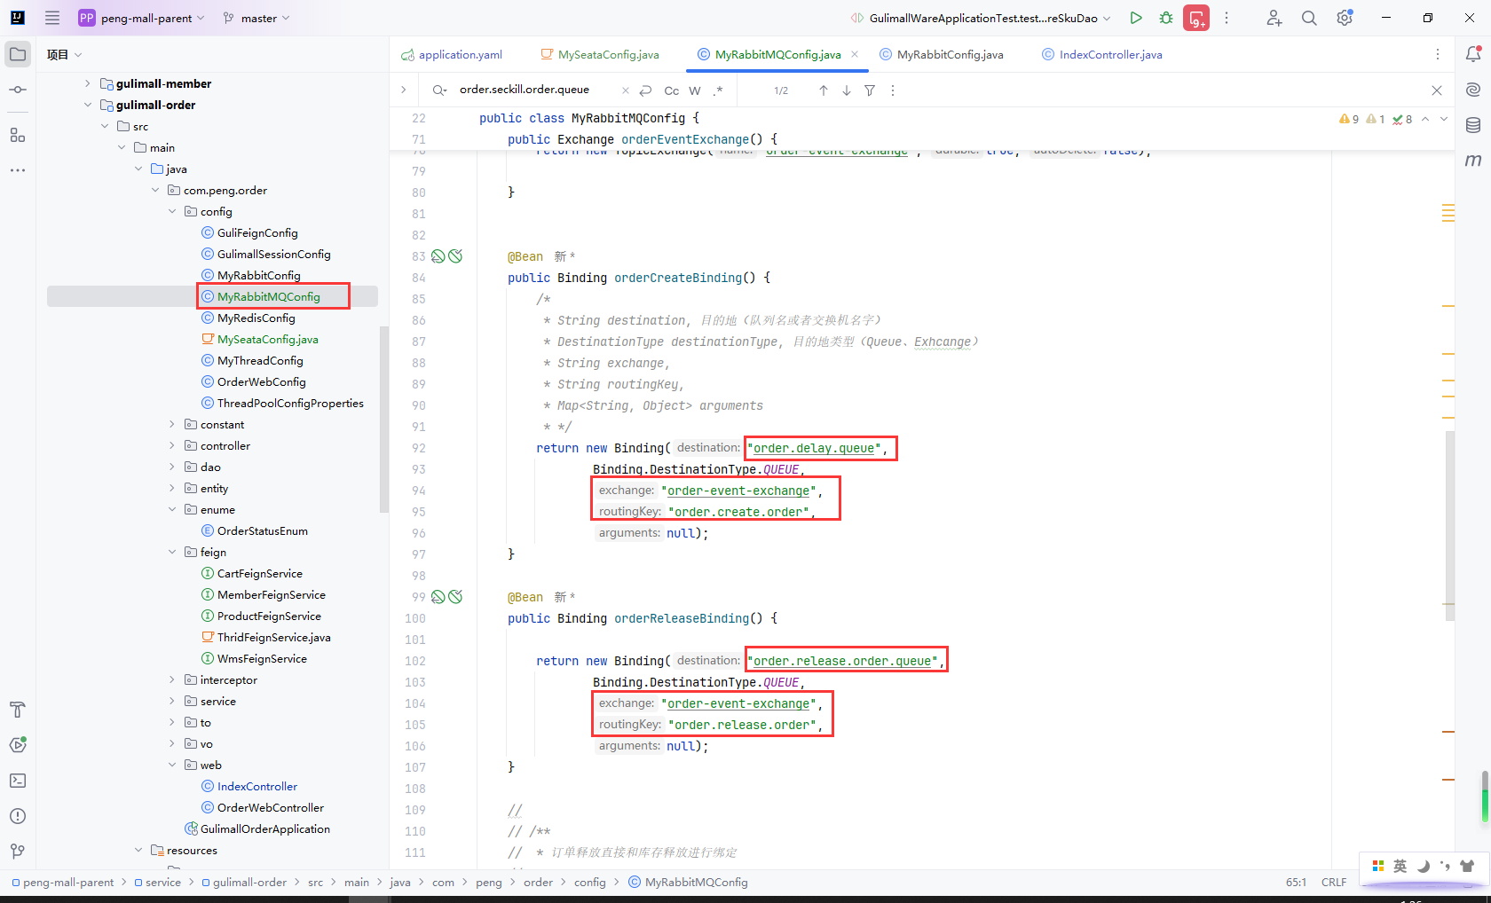Debug the current configuration
The image size is (1491, 903).
(x=1166, y=18)
